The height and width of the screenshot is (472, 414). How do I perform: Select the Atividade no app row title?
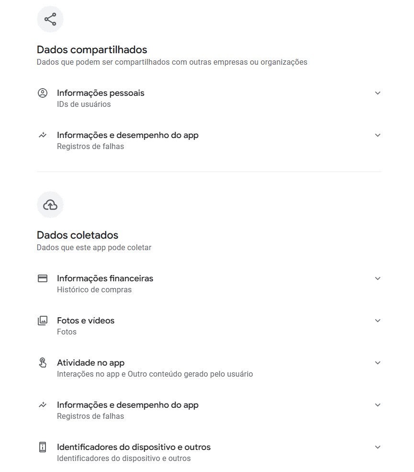pos(90,363)
